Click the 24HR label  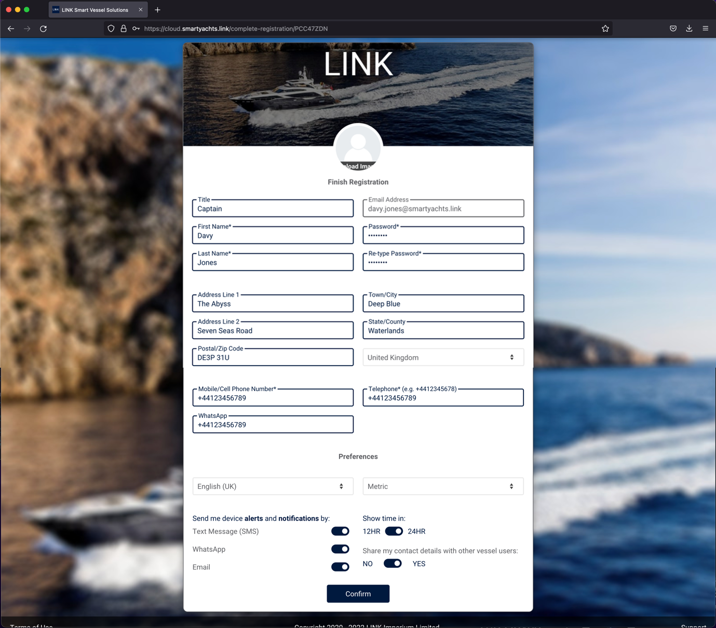(x=416, y=532)
